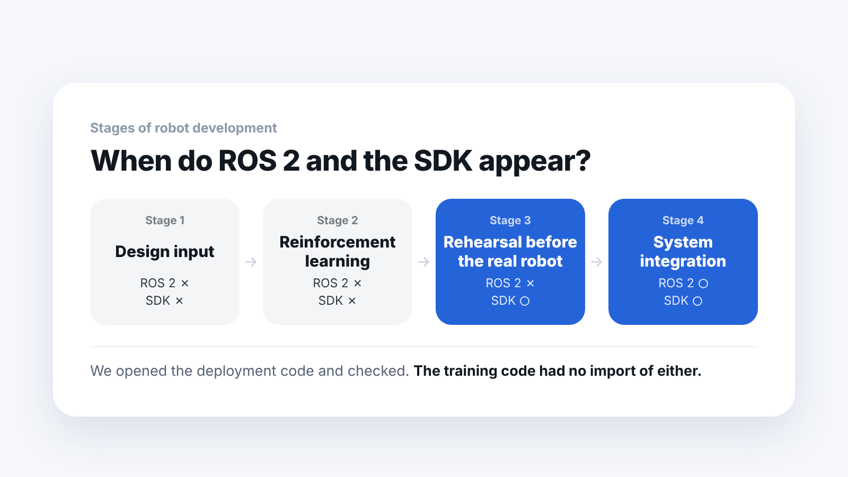Viewport: 848px width, 477px height.
Task: Click the SDK circle mark in Stage 3
Action: (x=525, y=301)
